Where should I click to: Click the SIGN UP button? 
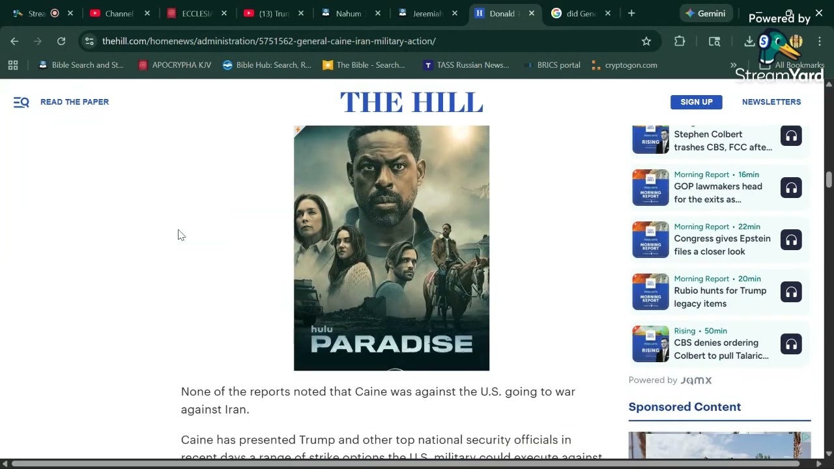tap(697, 102)
